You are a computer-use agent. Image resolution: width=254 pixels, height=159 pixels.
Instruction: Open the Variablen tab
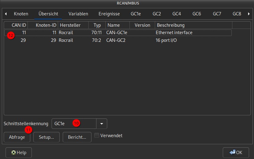[x=78, y=14]
